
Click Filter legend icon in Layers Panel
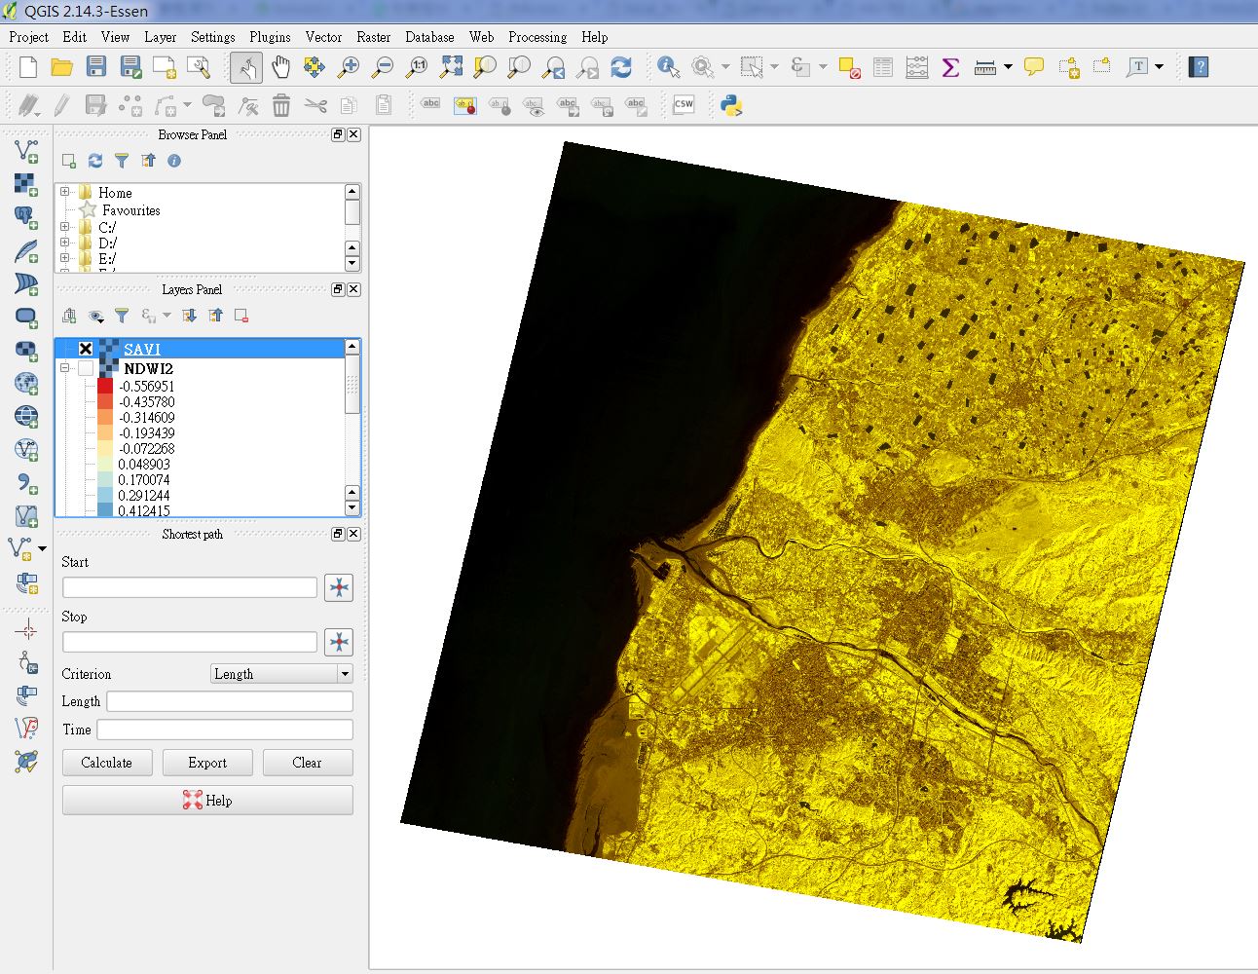(x=122, y=316)
